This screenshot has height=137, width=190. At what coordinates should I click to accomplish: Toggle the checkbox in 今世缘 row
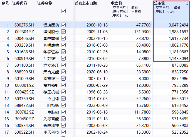[63, 98]
